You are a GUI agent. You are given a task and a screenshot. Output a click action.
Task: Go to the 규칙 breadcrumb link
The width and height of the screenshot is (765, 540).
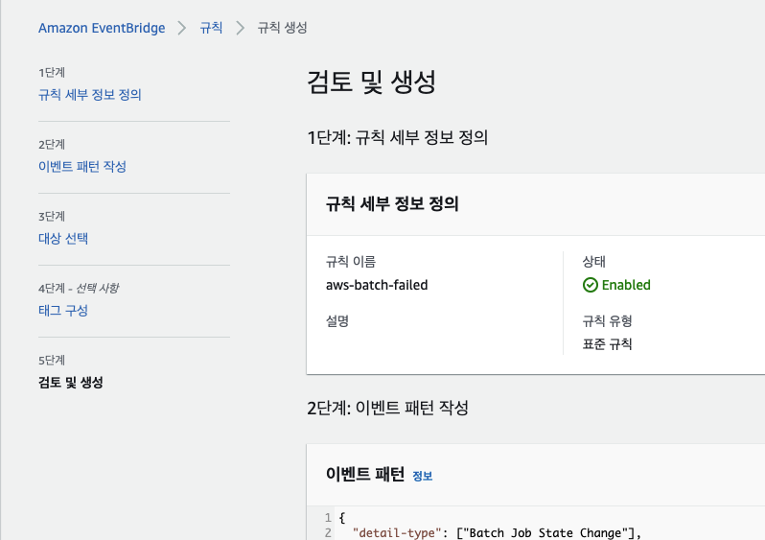click(211, 28)
